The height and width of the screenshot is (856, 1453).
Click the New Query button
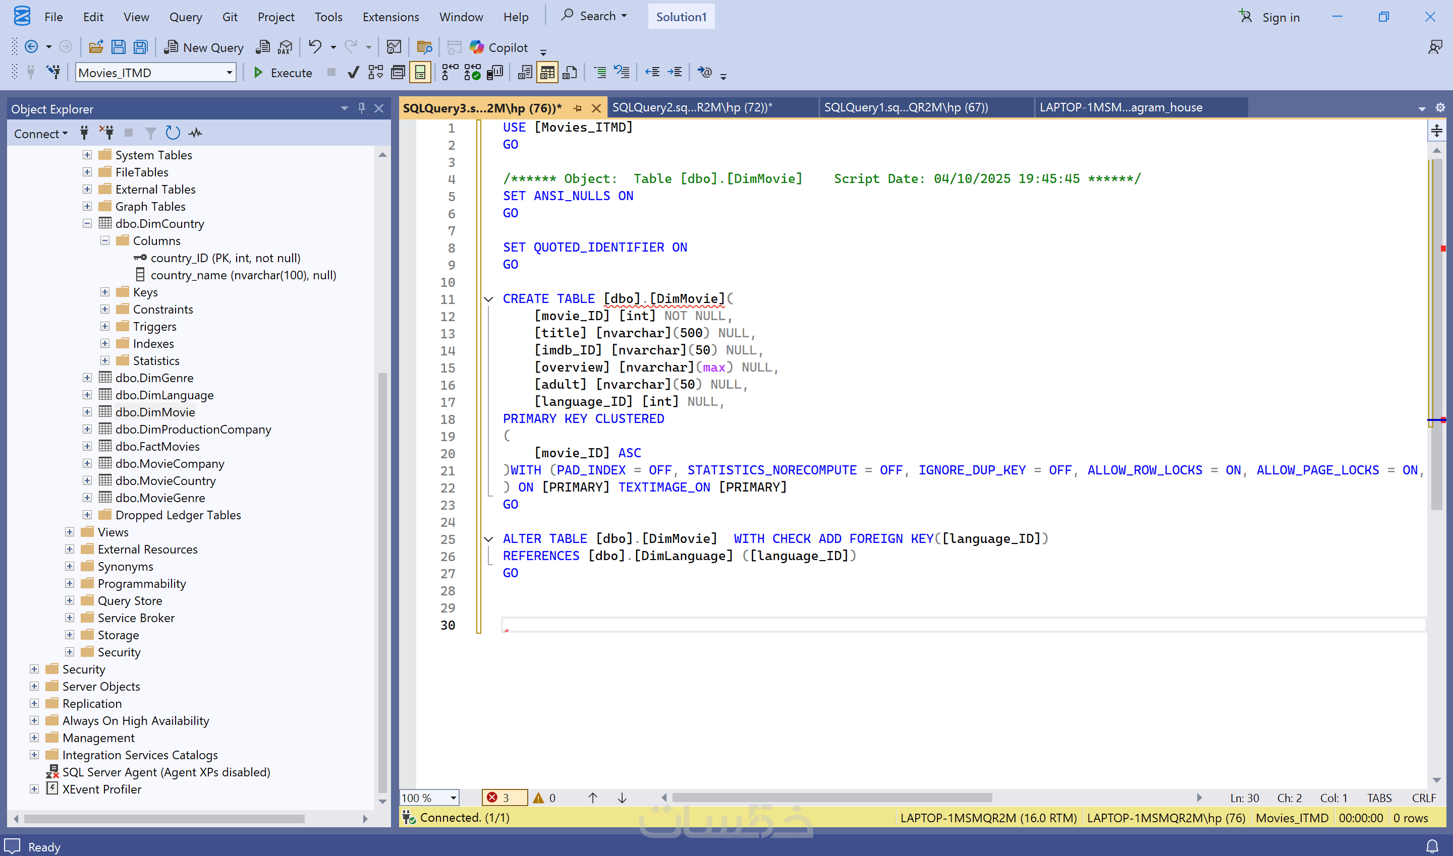point(204,47)
